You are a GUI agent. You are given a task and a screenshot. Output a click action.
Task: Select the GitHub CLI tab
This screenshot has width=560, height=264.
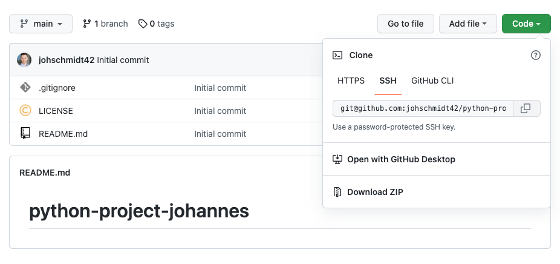432,81
